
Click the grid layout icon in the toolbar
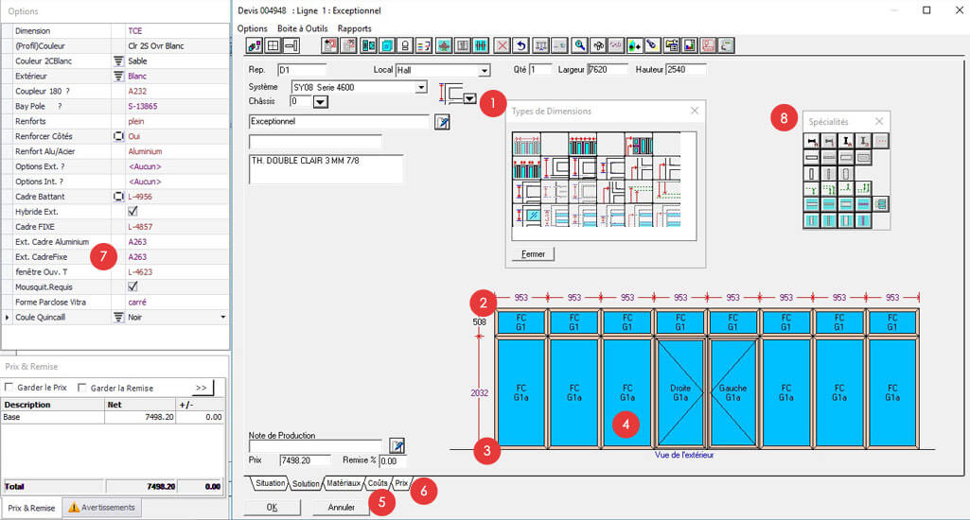click(x=273, y=45)
